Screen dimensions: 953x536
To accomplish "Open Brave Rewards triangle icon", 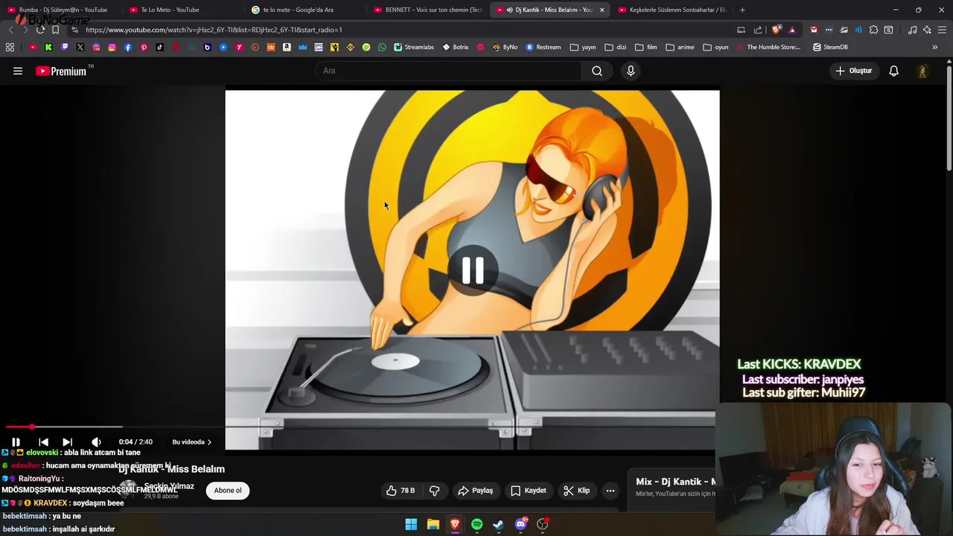I will (792, 30).
